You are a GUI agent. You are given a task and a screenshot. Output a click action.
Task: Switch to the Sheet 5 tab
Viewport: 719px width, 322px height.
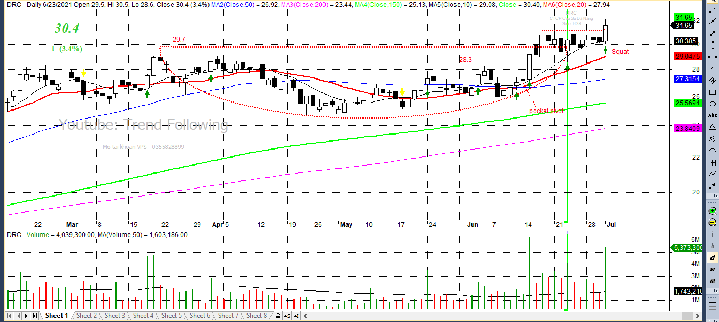pos(171,316)
